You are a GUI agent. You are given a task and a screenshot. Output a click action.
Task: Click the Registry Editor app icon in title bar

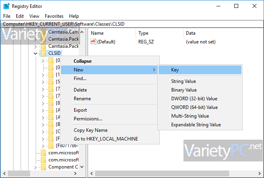point(6,6)
